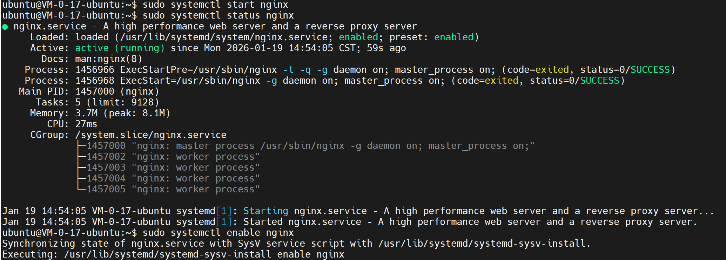Click Main PID '1457000 (nginx)'
This screenshot has width=726, height=260.
[x=117, y=91]
